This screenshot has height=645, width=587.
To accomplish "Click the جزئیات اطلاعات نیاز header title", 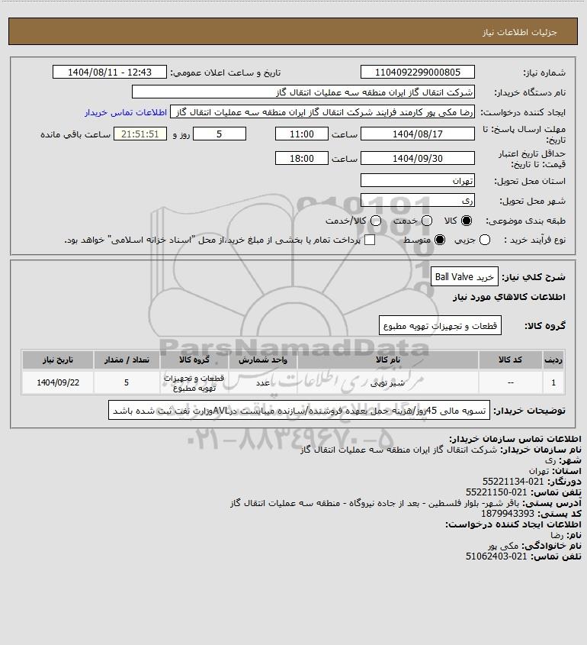I will [x=520, y=32].
